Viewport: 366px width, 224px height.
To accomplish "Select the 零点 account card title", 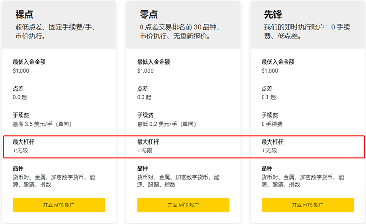I will click(149, 14).
